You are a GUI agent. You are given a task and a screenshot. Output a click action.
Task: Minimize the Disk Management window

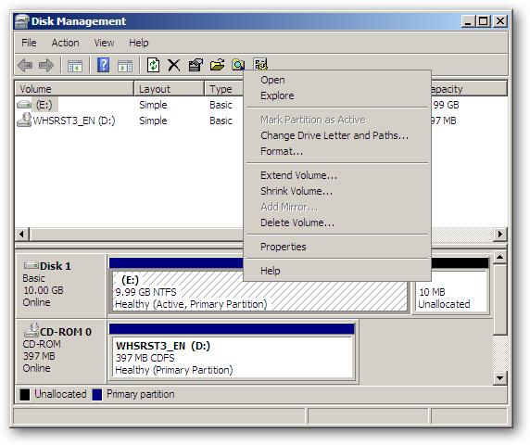pos(468,21)
